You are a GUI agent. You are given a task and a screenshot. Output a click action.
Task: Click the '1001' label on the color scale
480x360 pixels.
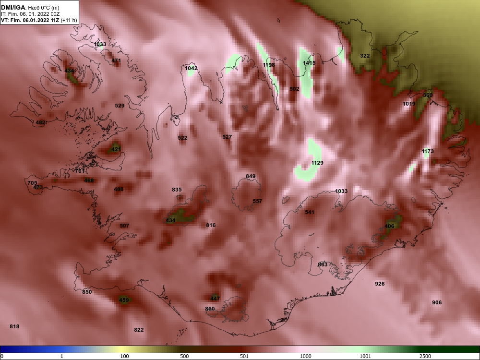click(x=365, y=356)
